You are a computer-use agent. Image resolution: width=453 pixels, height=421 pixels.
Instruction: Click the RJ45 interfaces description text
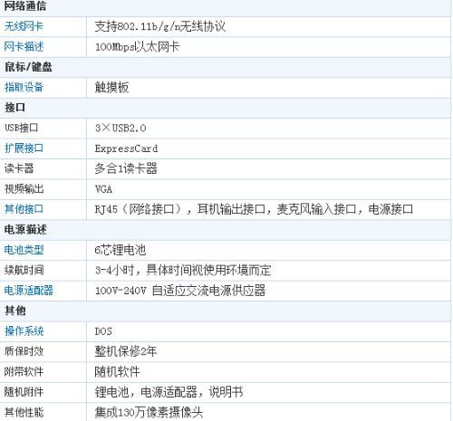click(x=254, y=209)
